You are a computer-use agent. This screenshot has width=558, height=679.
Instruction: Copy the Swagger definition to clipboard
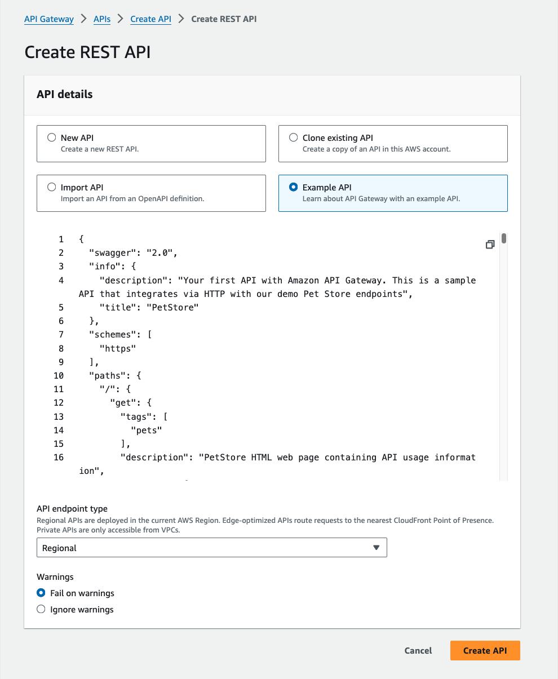point(490,245)
